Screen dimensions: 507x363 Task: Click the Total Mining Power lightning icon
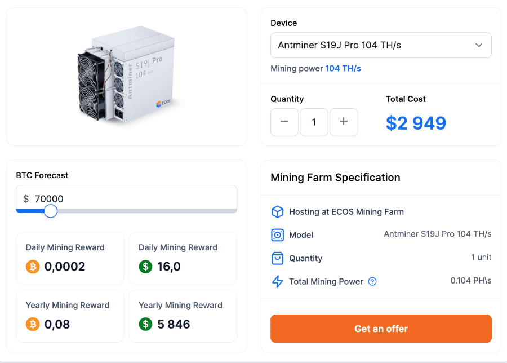277,282
